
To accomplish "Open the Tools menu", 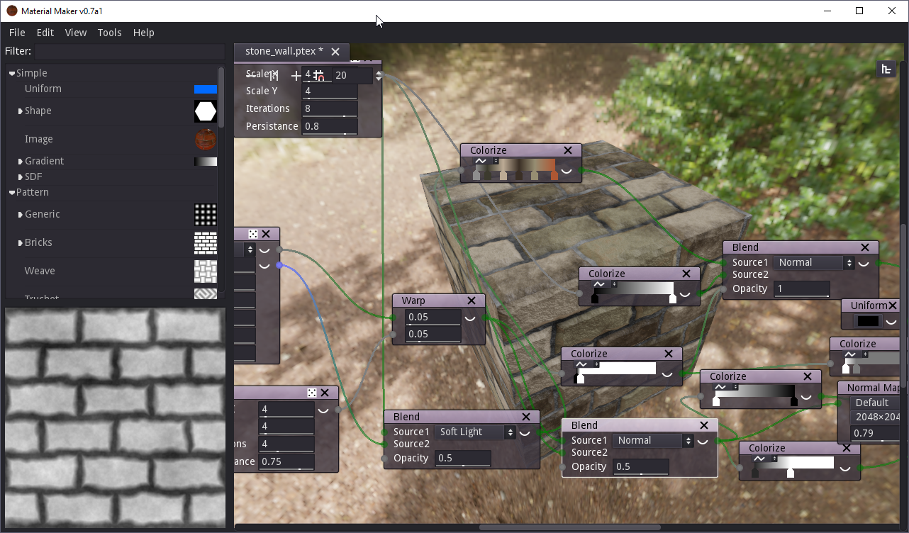I will pos(109,33).
